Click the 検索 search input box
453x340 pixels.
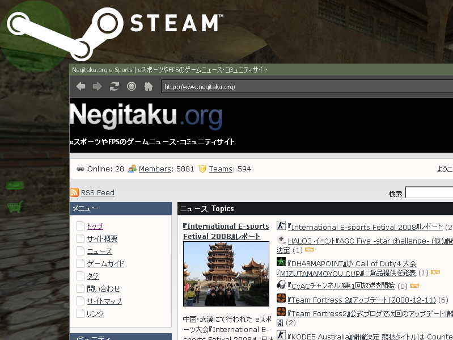[429, 192]
